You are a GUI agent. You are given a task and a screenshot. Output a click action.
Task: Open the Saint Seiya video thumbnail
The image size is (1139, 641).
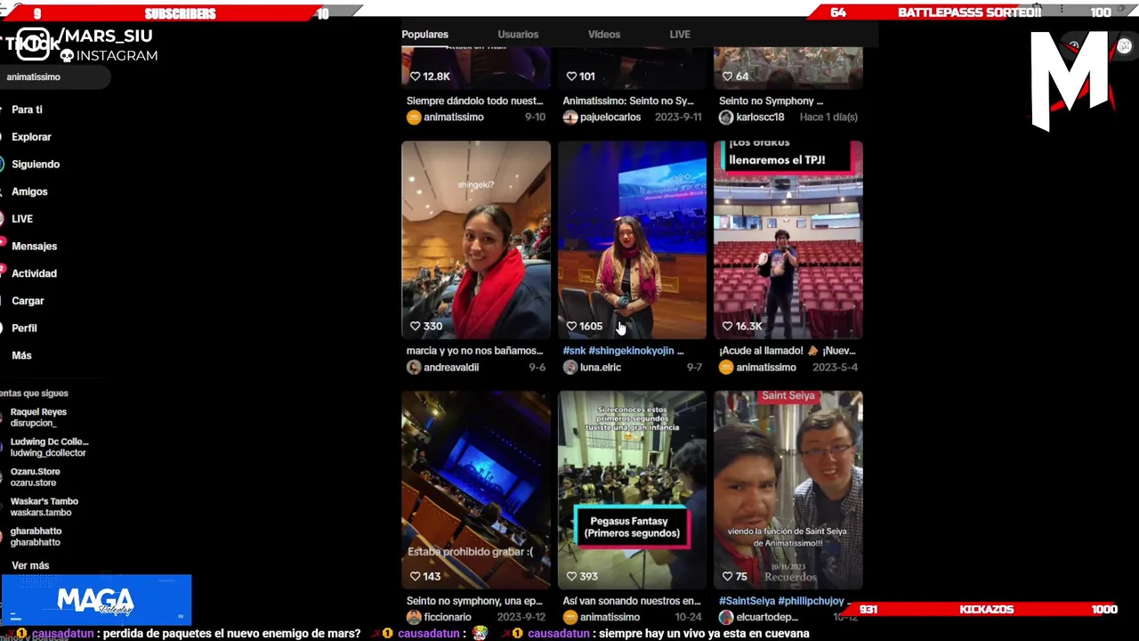click(x=788, y=490)
